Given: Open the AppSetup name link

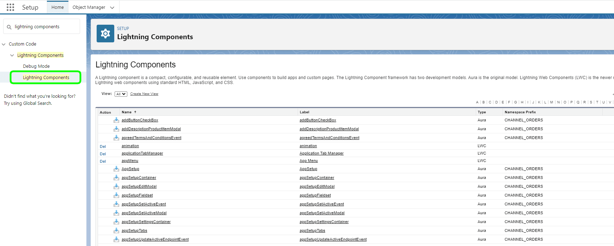Looking at the screenshot, I should pyautogui.click(x=130, y=169).
